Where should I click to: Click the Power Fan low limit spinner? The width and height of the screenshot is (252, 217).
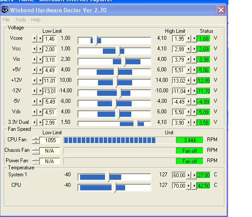[x=36, y=161]
